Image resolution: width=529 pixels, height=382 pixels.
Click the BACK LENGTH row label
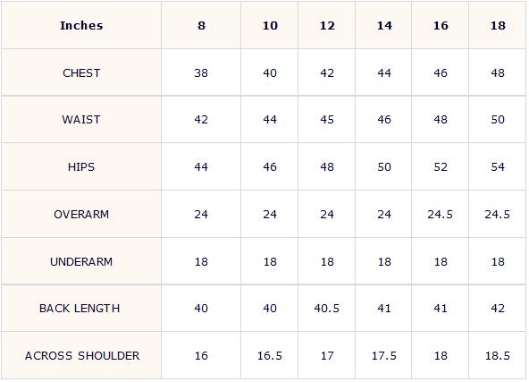tap(80, 309)
